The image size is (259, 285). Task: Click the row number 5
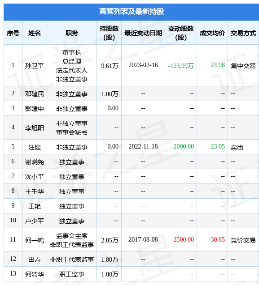13,146
